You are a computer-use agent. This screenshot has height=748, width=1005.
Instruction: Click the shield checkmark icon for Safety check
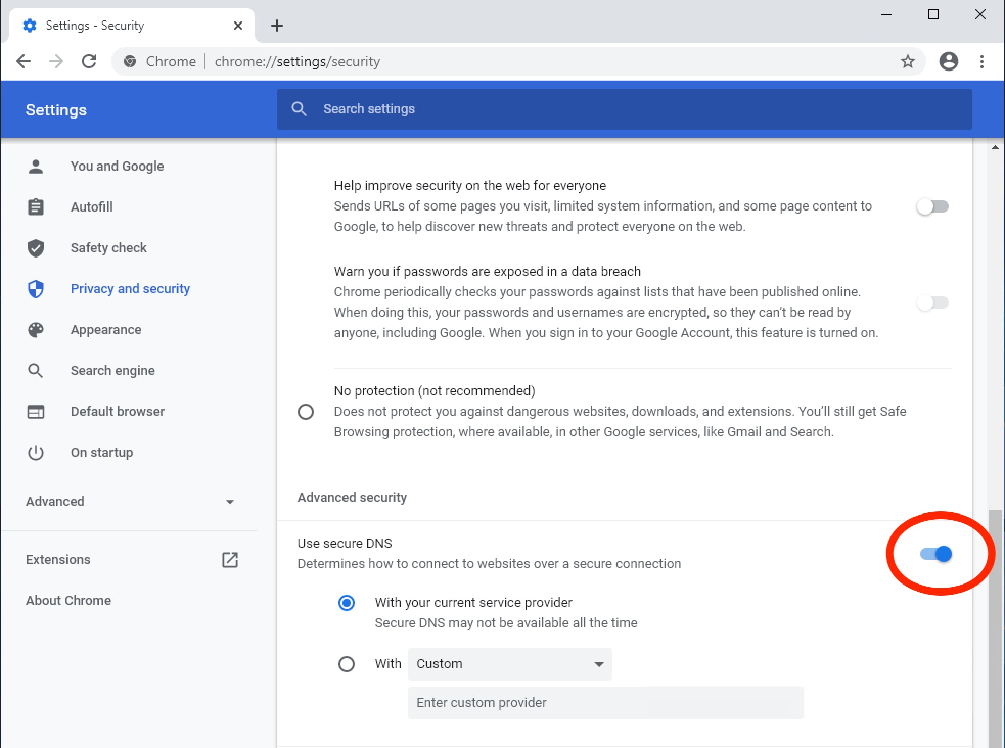[x=36, y=248]
